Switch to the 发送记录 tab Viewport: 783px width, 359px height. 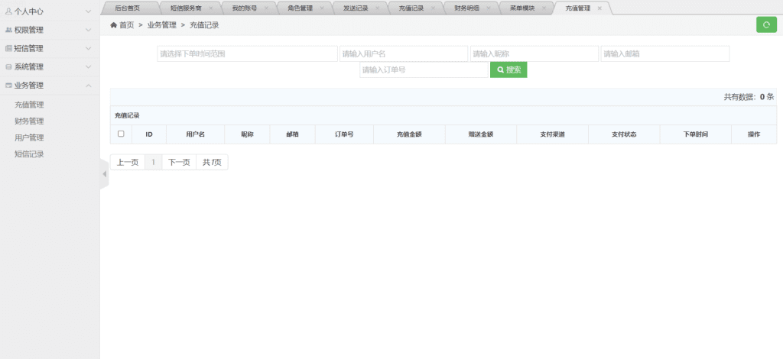point(356,8)
